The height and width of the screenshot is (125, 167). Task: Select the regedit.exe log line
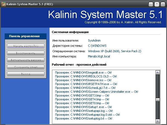(83, 72)
